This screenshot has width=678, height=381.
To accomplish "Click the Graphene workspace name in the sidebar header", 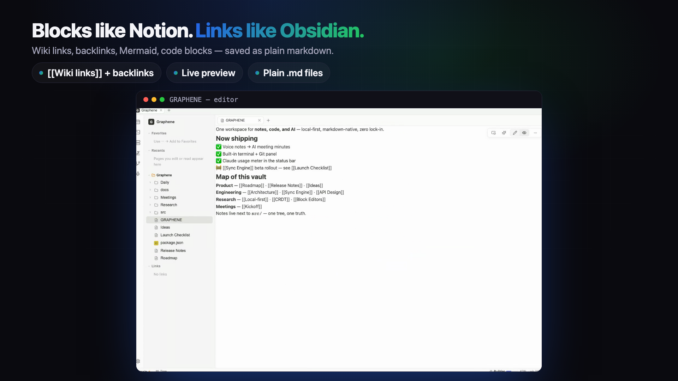I will click(166, 122).
